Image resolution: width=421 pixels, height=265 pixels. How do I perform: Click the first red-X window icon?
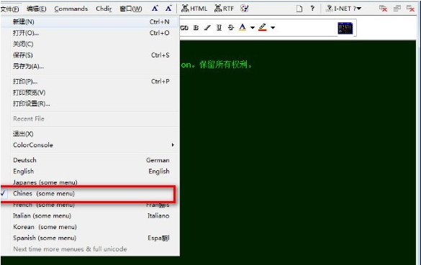click(x=383, y=9)
